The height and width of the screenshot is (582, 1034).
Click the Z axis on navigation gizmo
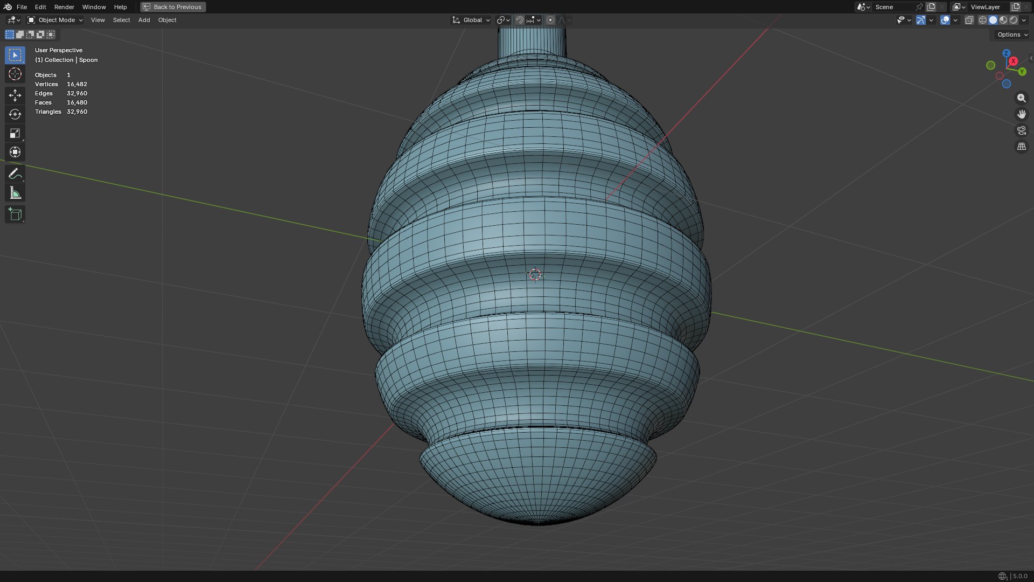pos(1006,53)
